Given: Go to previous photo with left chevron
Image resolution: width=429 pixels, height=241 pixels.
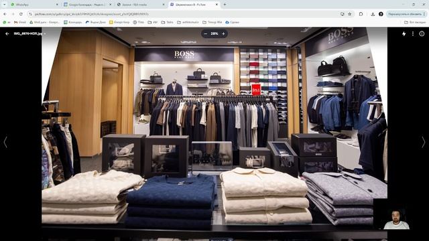Looking at the screenshot, I should click(x=5, y=142).
